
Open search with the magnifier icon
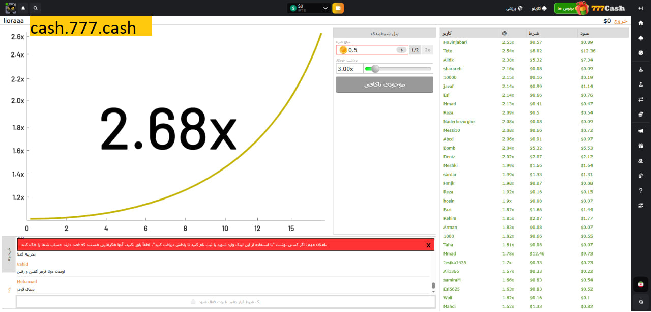35,8
